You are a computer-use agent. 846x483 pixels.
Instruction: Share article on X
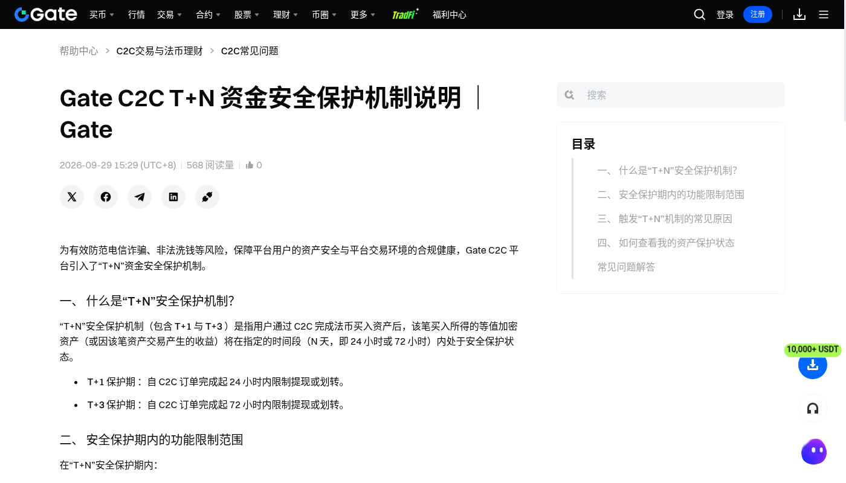pos(72,197)
